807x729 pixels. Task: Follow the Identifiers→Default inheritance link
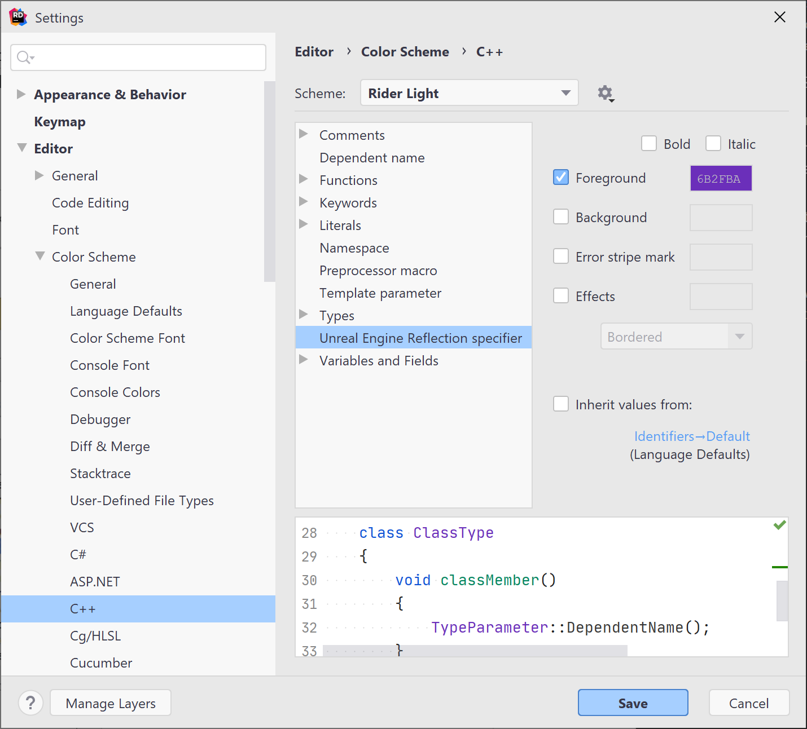coord(692,436)
